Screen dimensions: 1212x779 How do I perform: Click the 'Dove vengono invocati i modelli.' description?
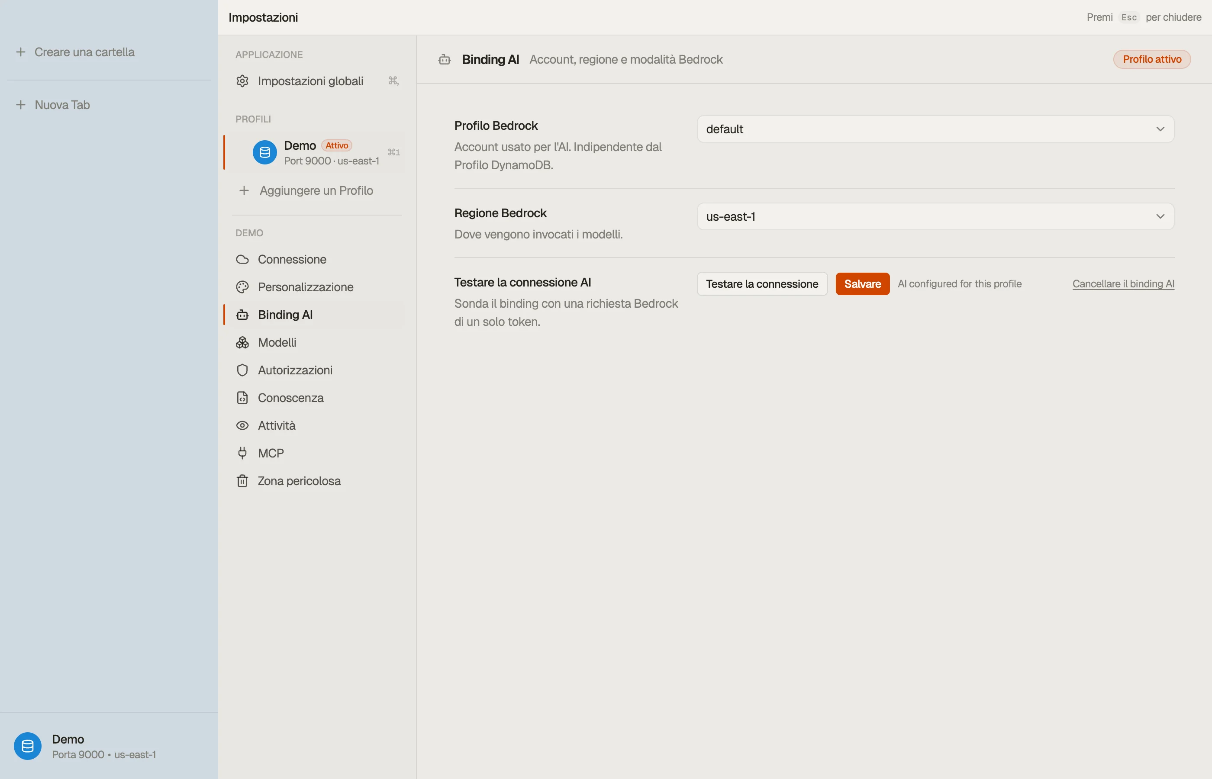pyautogui.click(x=538, y=235)
